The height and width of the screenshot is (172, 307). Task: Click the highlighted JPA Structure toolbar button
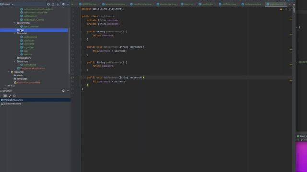coord(5,96)
